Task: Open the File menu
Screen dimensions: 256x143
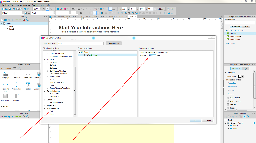Action: pyautogui.click(x=2, y=5)
